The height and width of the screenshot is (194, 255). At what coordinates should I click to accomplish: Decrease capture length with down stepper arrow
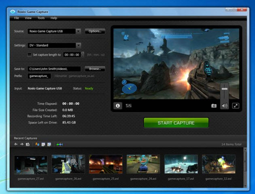click(x=83, y=56)
